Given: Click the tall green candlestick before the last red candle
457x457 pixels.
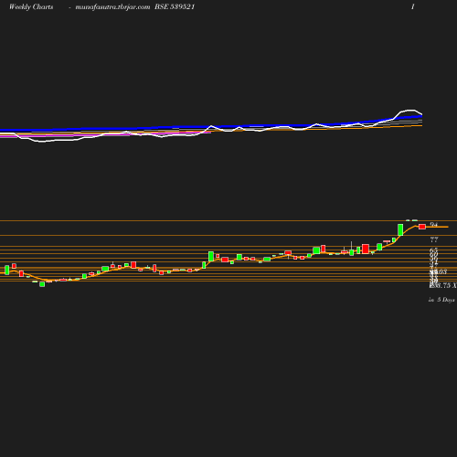Looking at the screenshot, I should [400, 229].
